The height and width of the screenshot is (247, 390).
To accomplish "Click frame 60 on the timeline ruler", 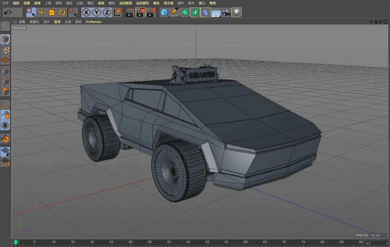I will click(x=246, y=242).
